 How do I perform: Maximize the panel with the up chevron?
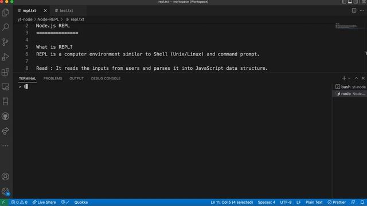[356, 78]
